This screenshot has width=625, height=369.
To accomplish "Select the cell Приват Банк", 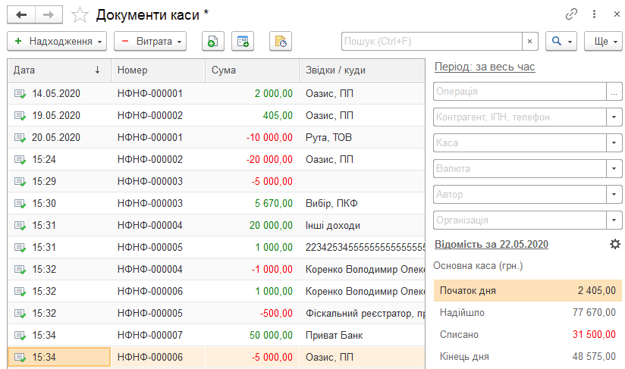I will (x=362, y=335).
